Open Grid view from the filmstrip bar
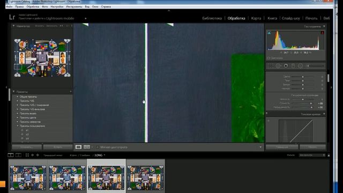343x193 pixels. (27, 155)
